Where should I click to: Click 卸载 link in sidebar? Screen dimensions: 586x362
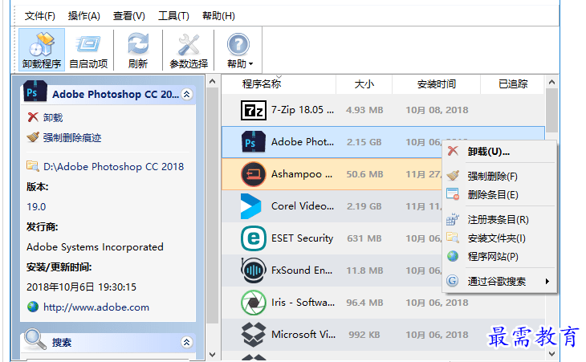tap(53, 118)
